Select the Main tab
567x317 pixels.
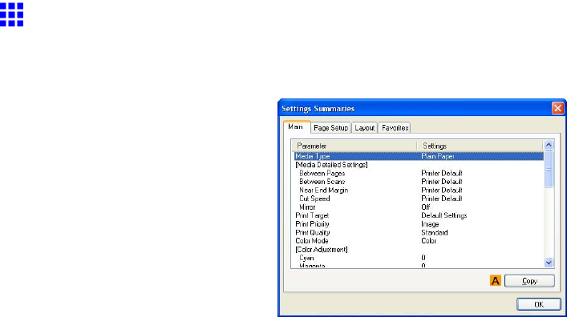(296, 126)
